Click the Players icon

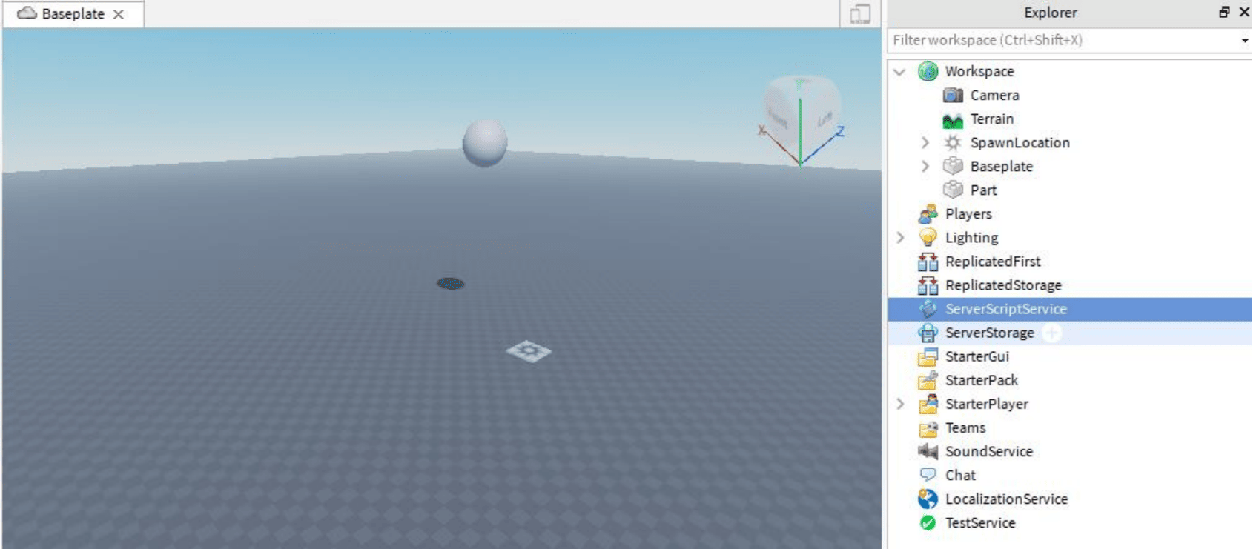[x=928, y=214]
